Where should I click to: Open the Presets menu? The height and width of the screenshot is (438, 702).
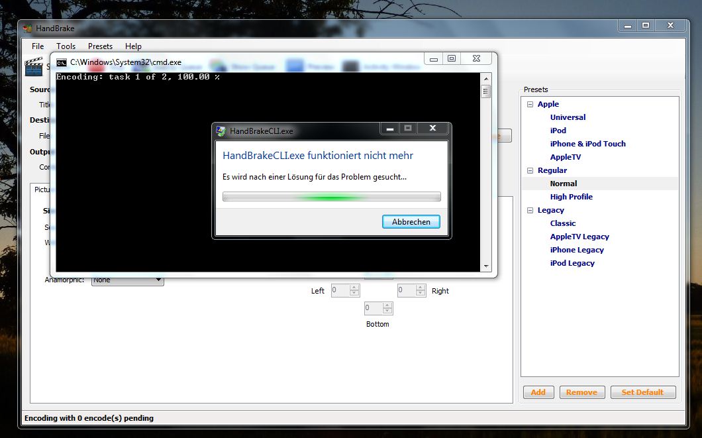pyautogui.click(x=100, y=46)
